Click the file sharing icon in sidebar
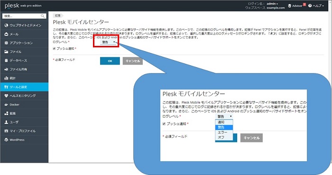This screenshot has height=175, width=332. pyautogui.click(x=6, y=69)
